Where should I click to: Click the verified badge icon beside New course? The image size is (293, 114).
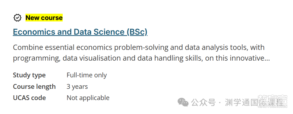(17, 18)
